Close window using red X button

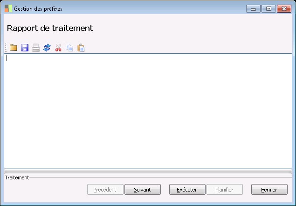pos(284,9)
